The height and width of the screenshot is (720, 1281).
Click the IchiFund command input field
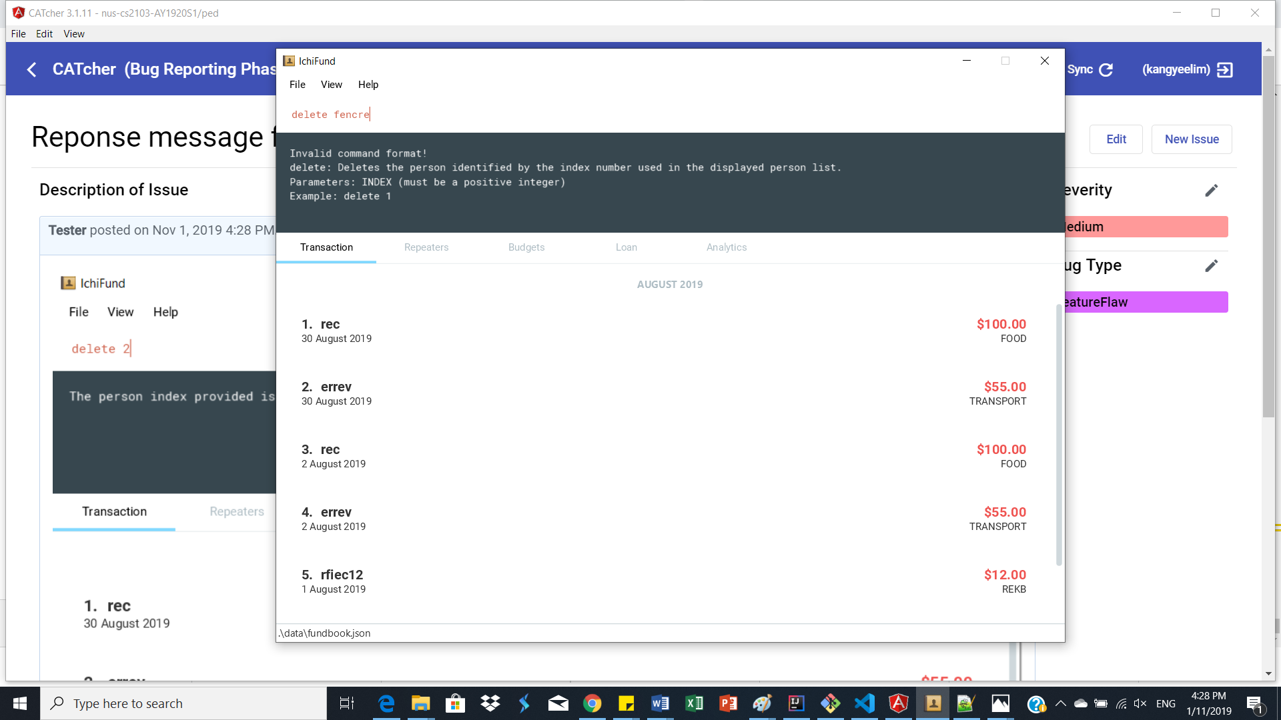[670, 115]
